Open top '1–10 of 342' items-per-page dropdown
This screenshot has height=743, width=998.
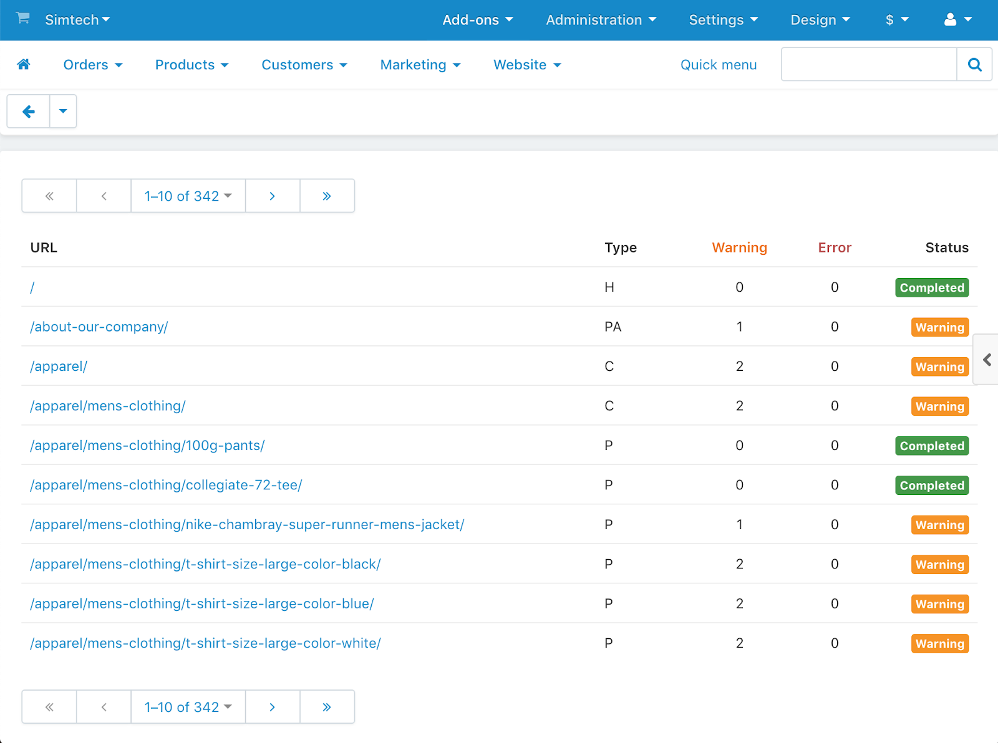click(188, 196)
